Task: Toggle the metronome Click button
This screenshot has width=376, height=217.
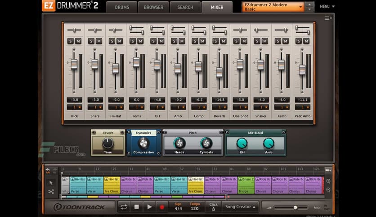Action: 214,207
